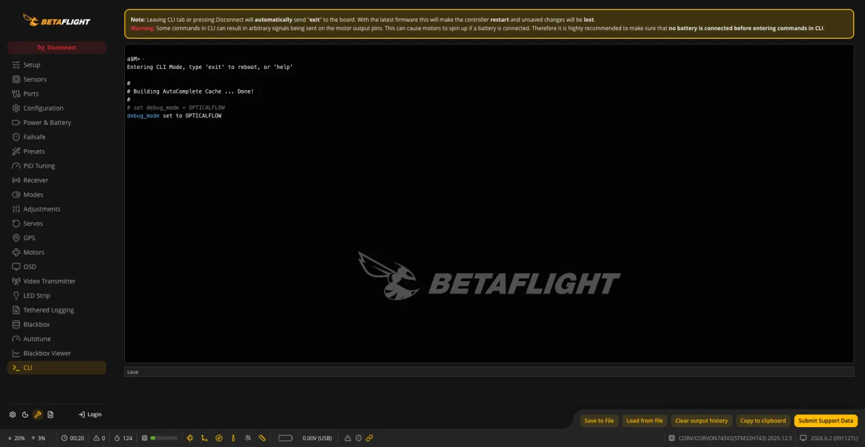Select the highlighted CLI tab

(x=57, y=368)
